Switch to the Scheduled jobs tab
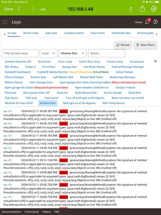The image size is (161, 215). (x=121, y=33)
